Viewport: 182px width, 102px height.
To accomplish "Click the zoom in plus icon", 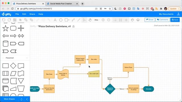I will coord(103,20).
